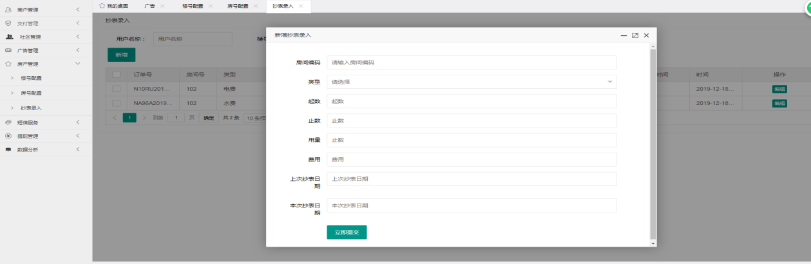Image resolution: width=811 pixels, height=264 pixels.
Task: Open the 类型 dropdown in the dialog
Action: 472,82
